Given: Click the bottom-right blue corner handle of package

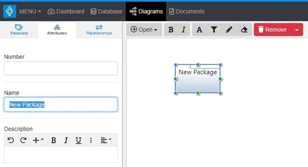Looking at the screenshot, I should pyautogui.click(x=220, y=93).
